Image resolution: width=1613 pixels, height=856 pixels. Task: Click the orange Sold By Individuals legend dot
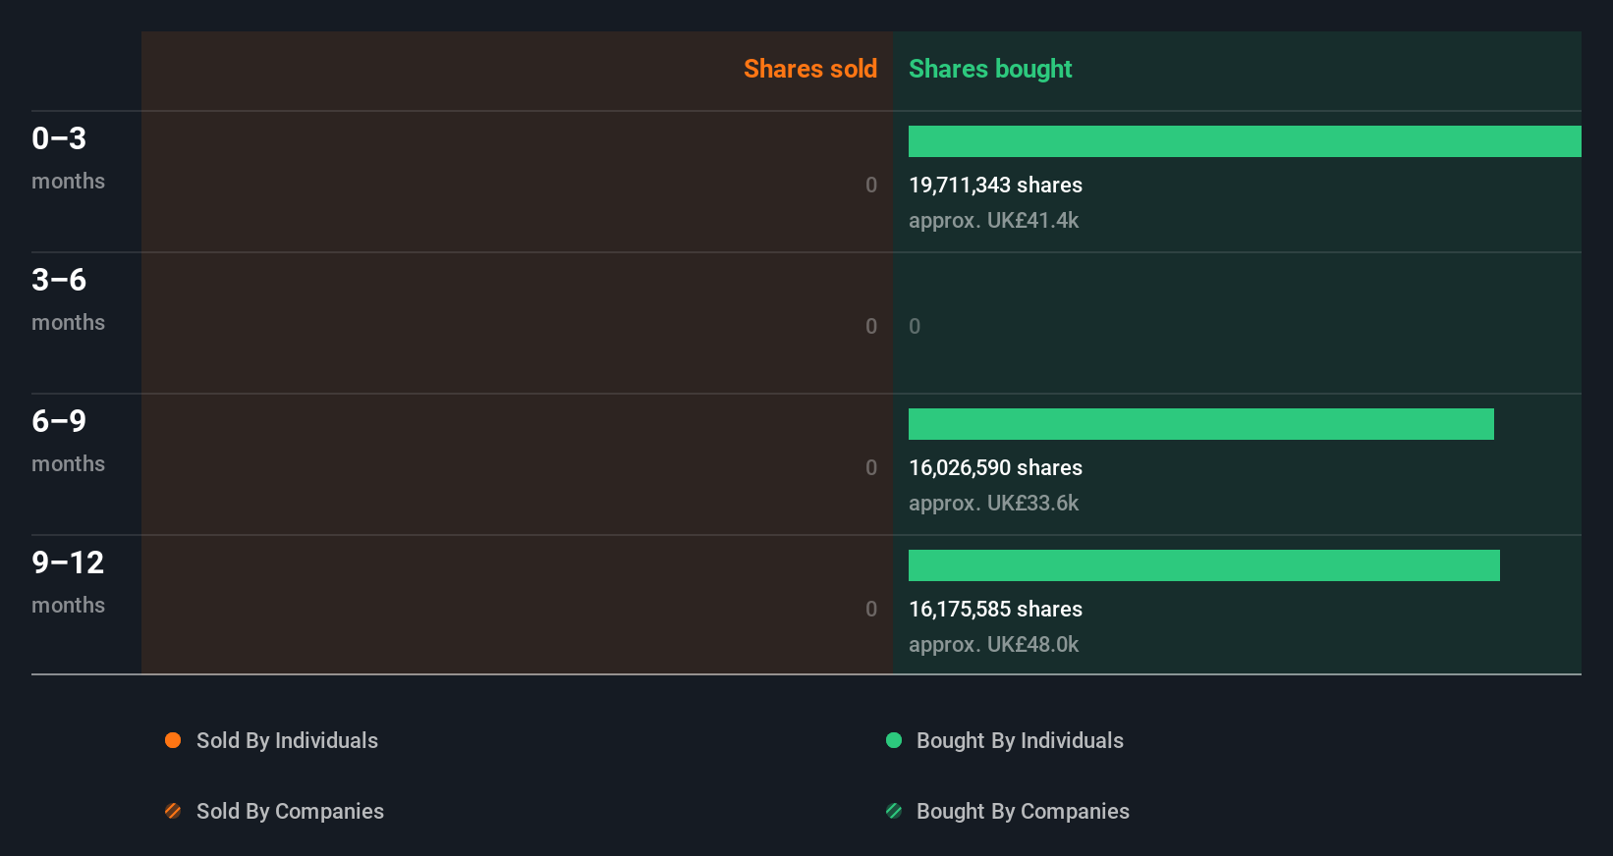click(173, 740)
